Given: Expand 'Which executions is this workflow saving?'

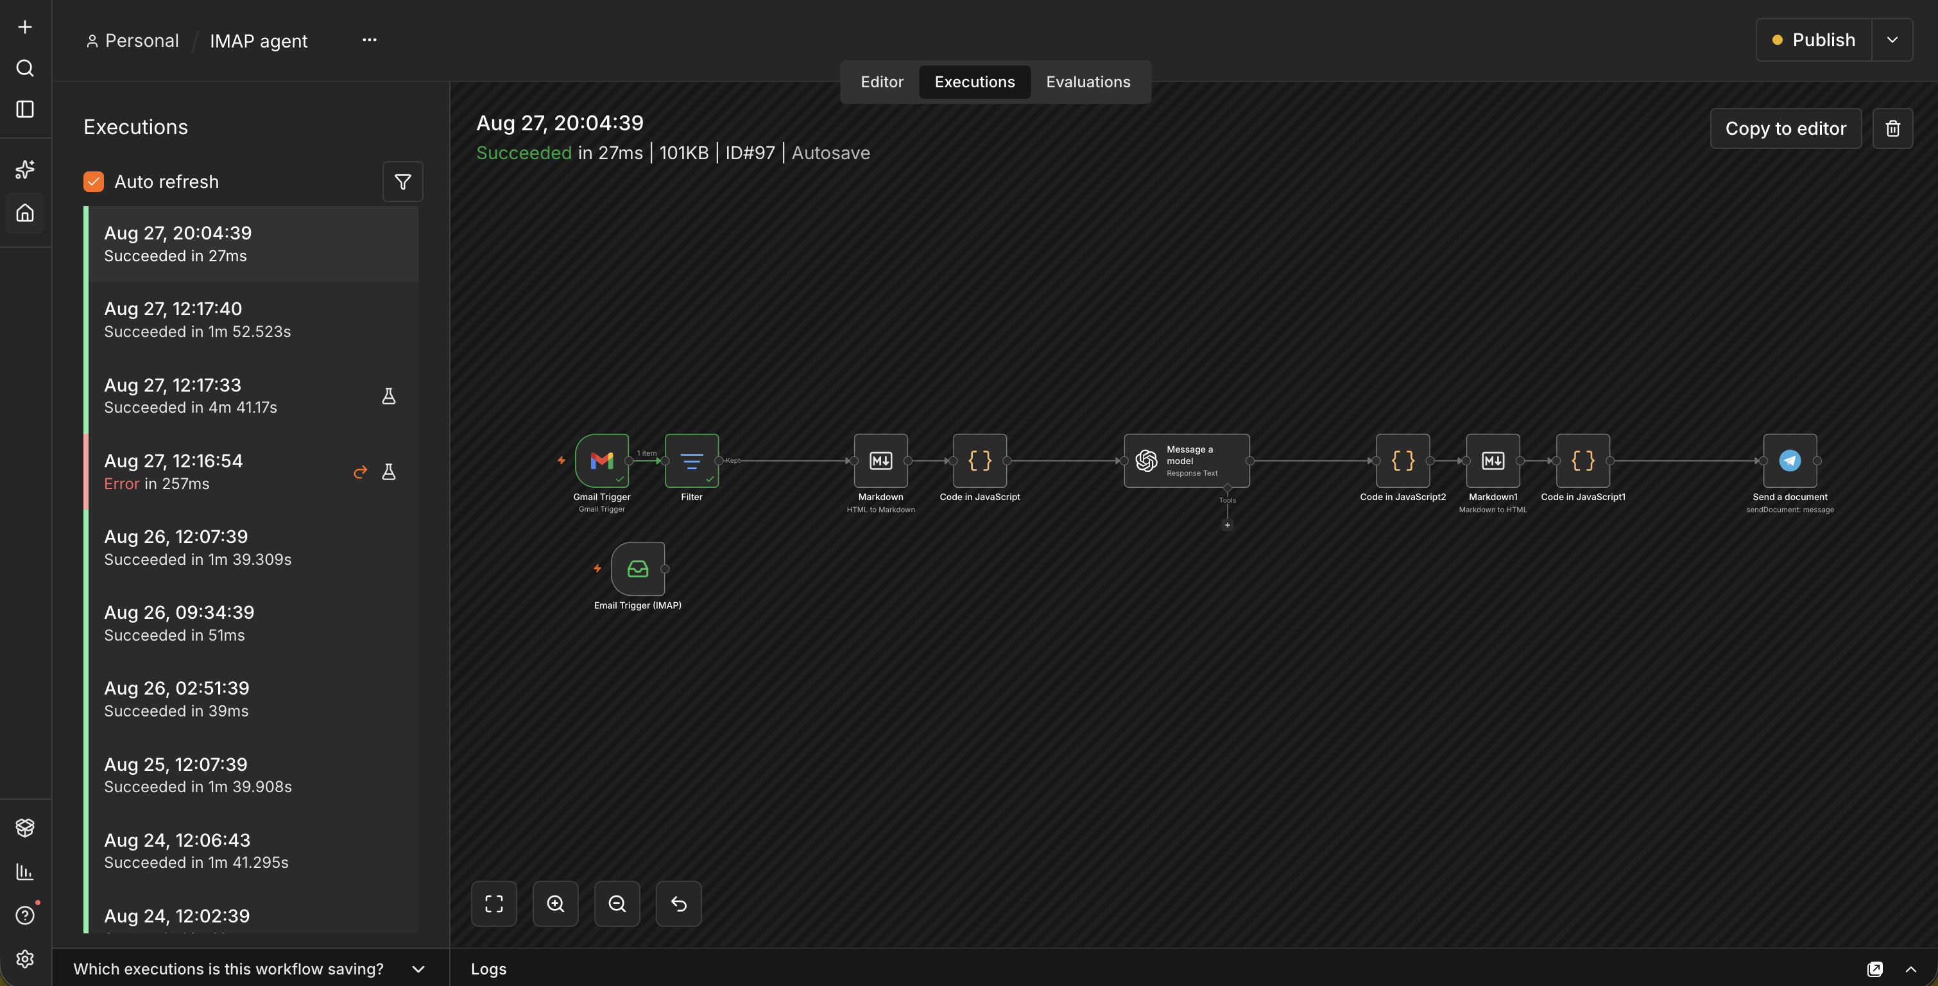Looking at the screenshot, I should coord(250,969).
